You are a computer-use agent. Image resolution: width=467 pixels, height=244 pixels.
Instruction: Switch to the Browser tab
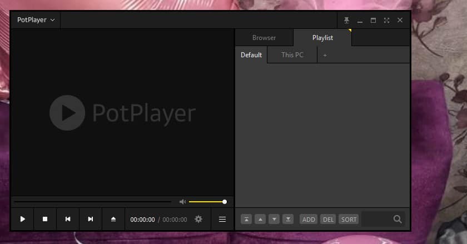click(264, 38)
